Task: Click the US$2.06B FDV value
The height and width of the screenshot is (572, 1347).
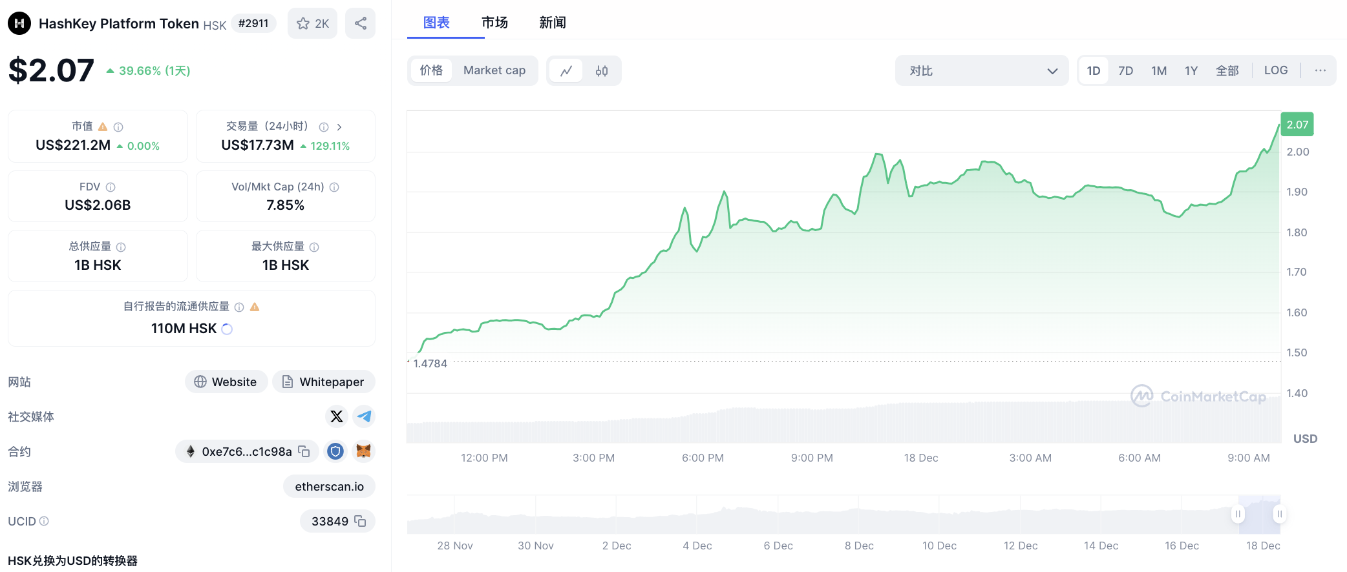Action: click(98, 205)
